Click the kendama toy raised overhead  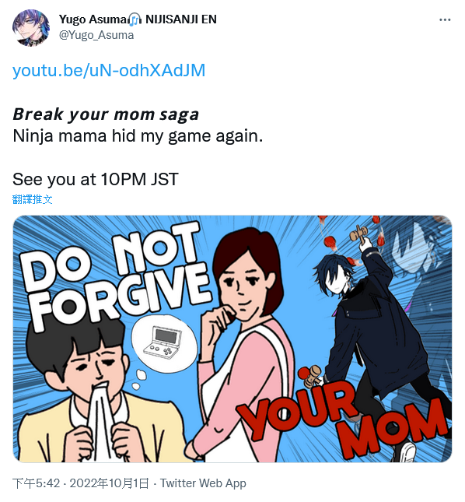(361, 234)
